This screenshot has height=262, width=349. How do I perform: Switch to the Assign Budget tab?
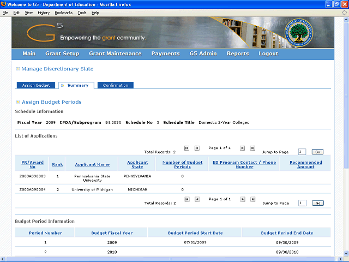click(36, 86)
